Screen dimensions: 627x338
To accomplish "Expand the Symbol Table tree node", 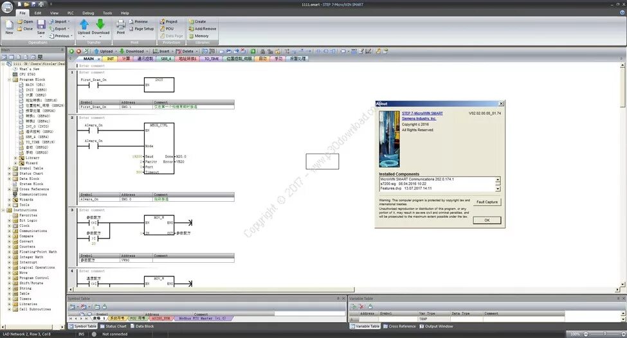I will click(9, 168).
